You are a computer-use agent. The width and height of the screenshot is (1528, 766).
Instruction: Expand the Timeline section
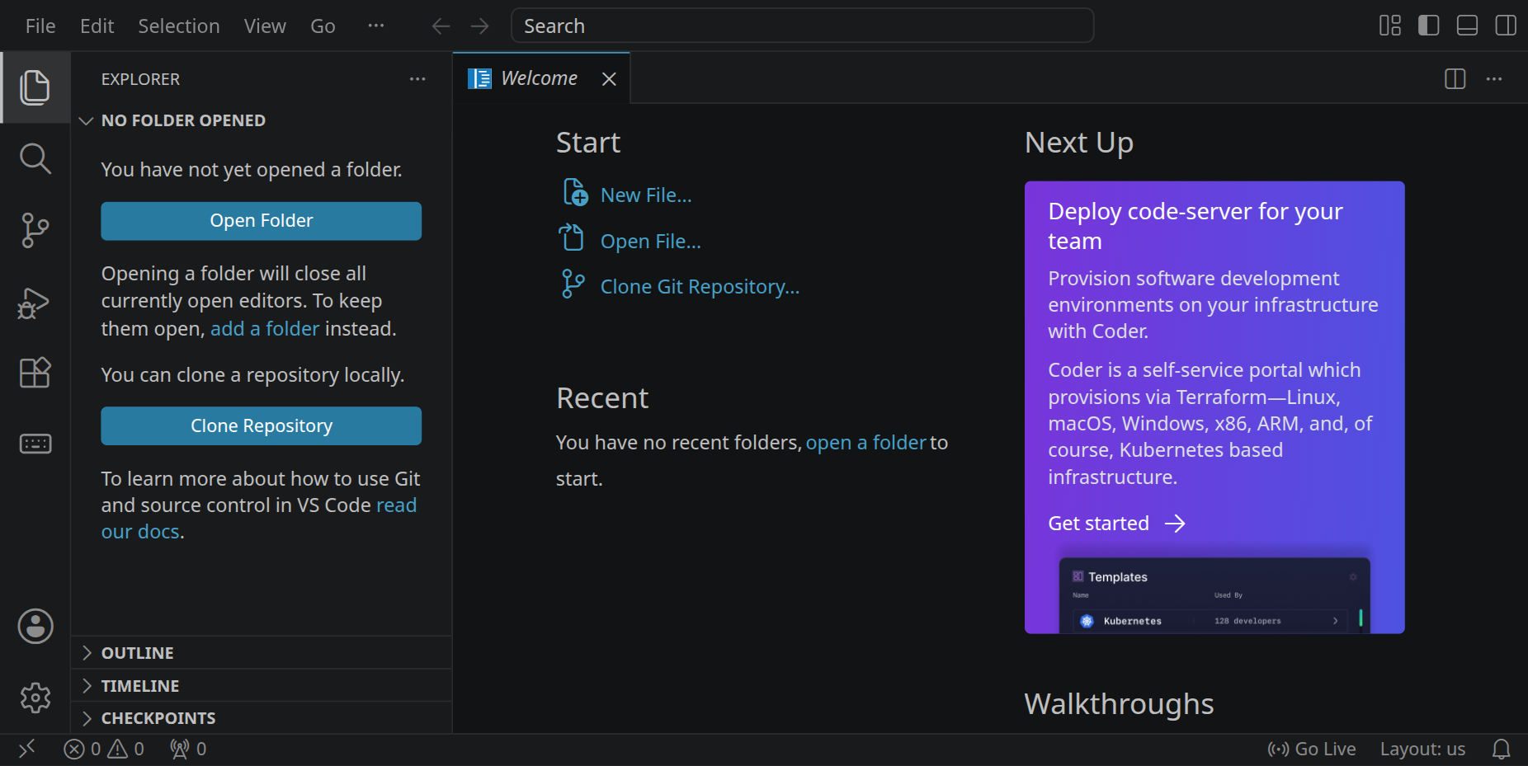(262, 686)
